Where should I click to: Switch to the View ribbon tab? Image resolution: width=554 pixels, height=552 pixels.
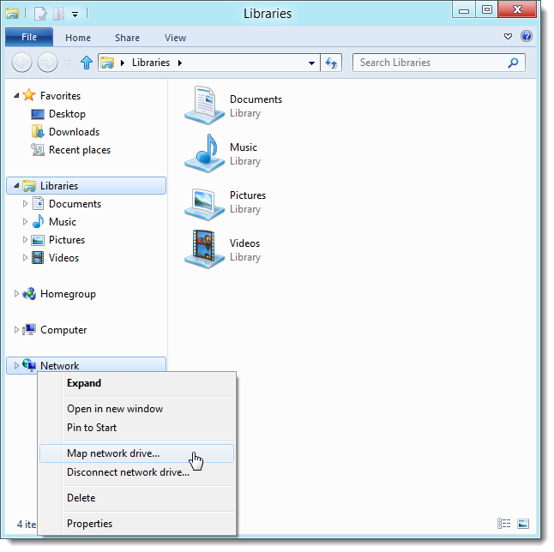point(175,38)
